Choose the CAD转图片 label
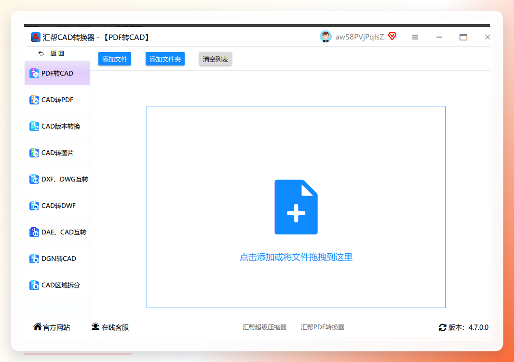 pos(57,153)
